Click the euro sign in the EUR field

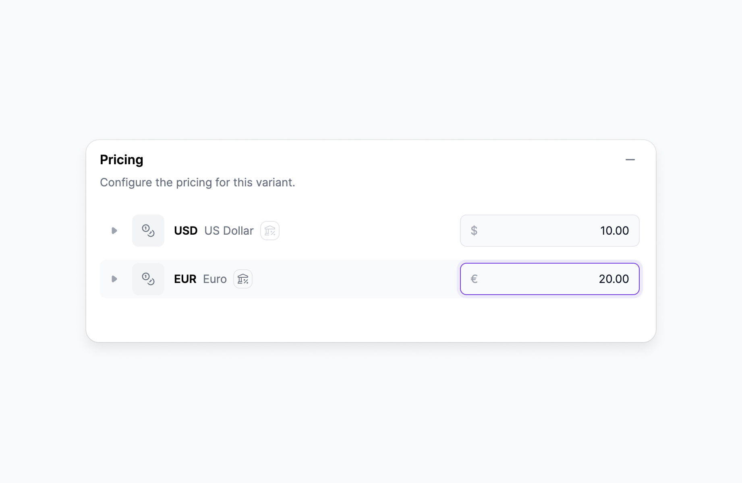tap(474, 279)
